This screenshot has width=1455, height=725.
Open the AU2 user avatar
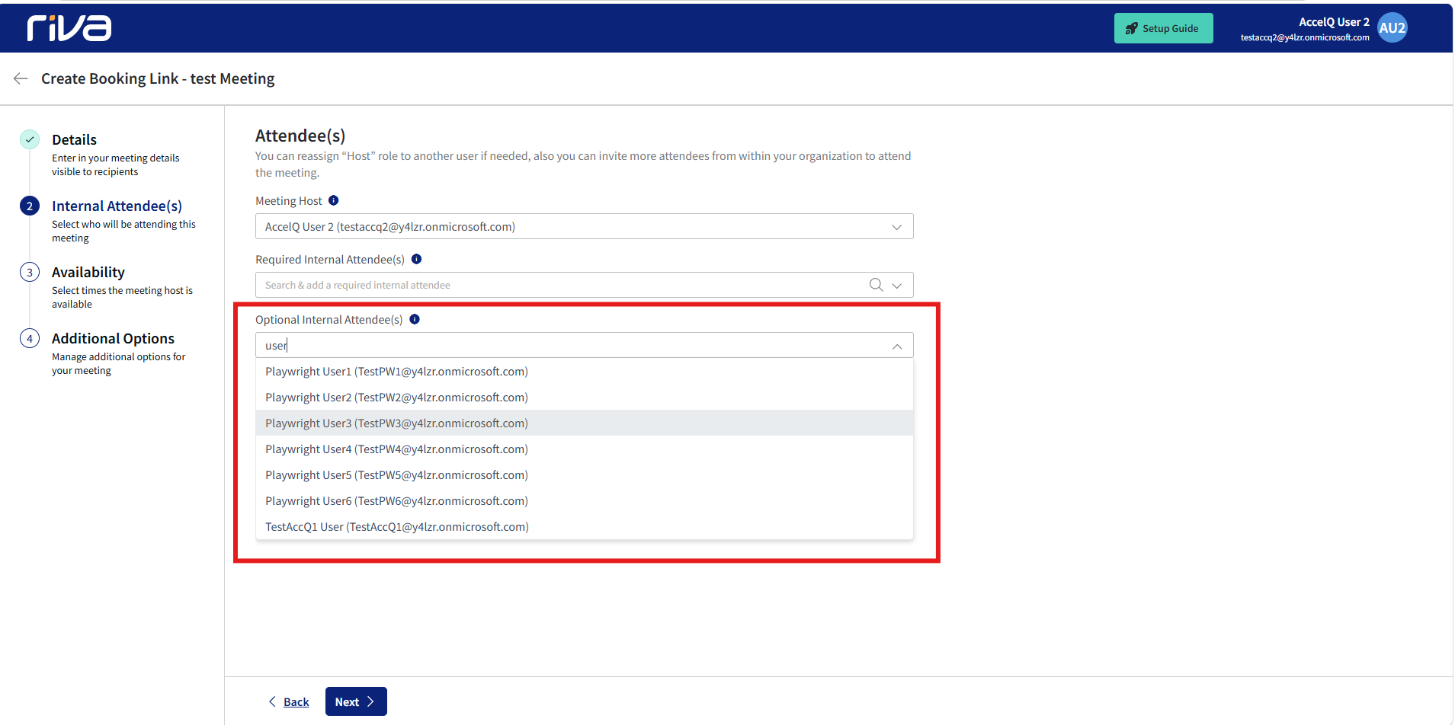point(1392,28)
